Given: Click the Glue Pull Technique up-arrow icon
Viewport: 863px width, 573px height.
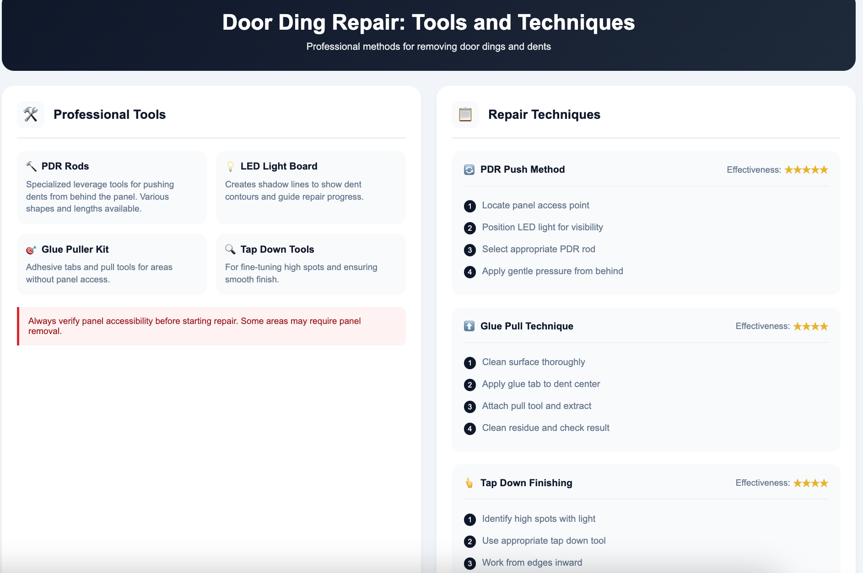Looking at the screenshot, I should (469, 326).
